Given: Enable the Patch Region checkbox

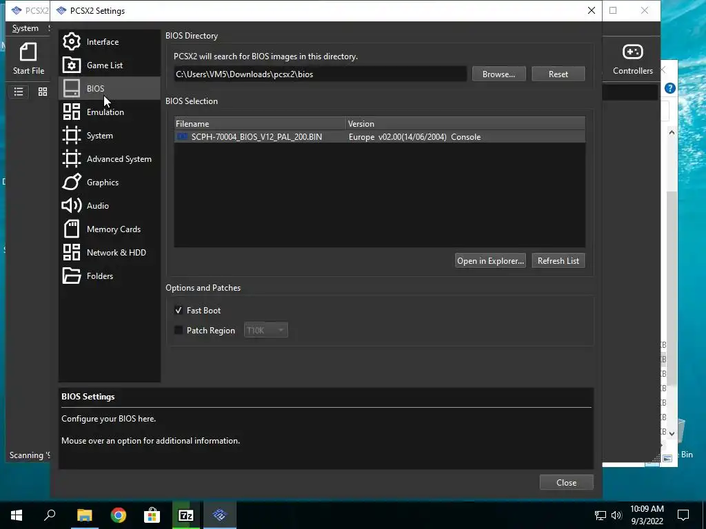Looking at the screenshot, I should click(179, 330).
